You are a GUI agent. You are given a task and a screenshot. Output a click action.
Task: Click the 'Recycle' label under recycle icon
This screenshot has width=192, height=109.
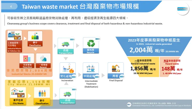point(91,52)
